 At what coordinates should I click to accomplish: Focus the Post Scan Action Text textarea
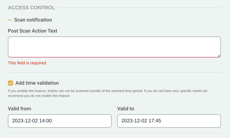[114, 47]
